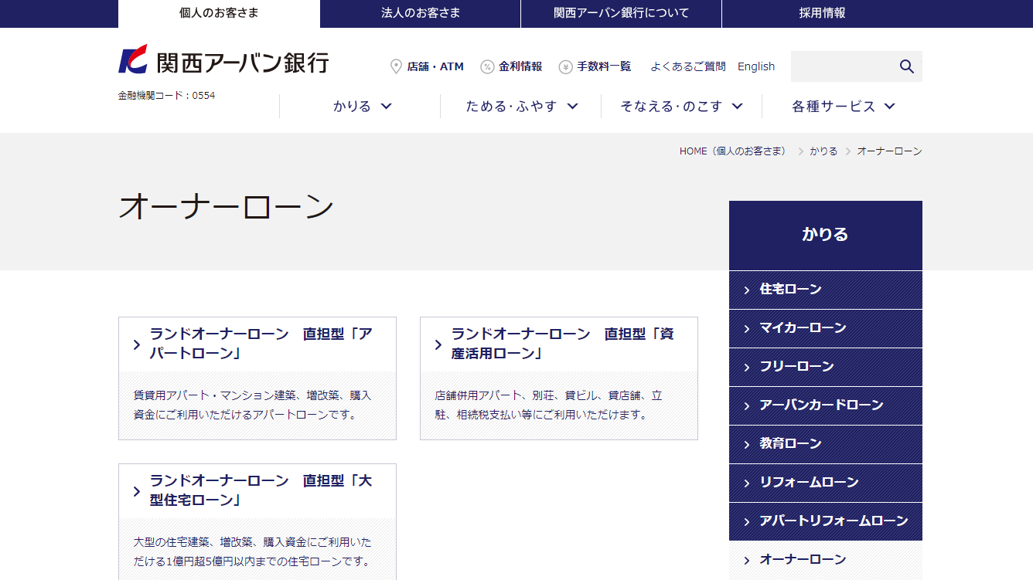Select 住宅ローン label in sidebar

coord(790,289)
